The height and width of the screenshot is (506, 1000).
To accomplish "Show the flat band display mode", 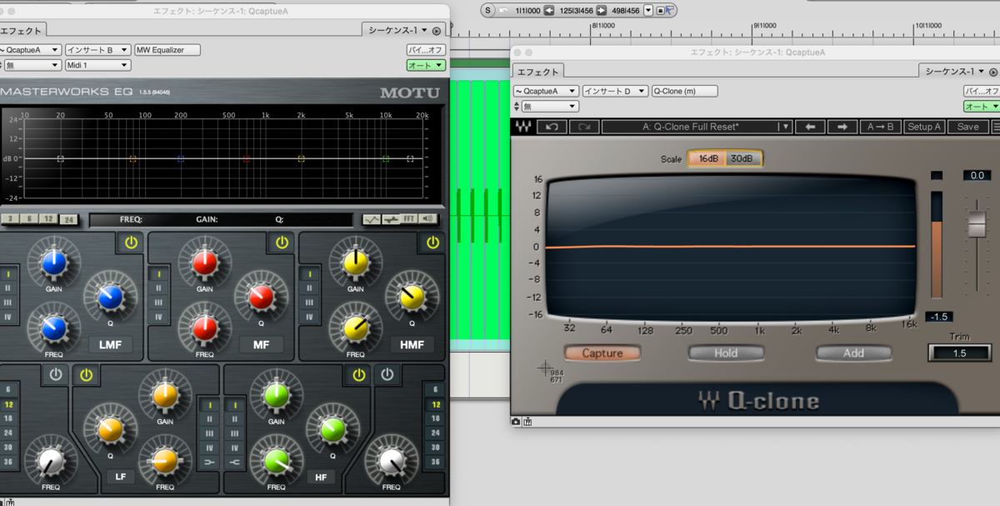I will (390, 219).
